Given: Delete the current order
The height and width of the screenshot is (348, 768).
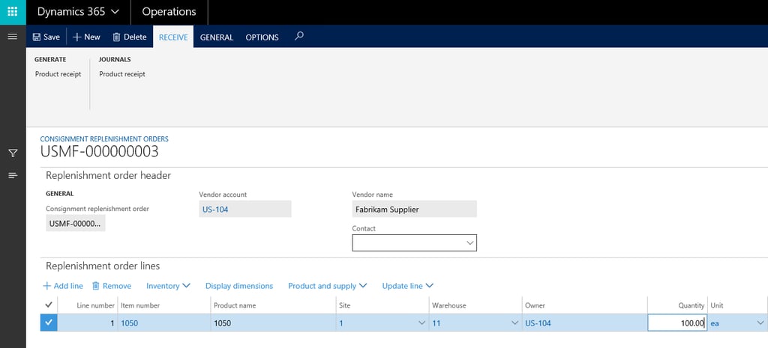Looking at the screenshot, I should point(129,37).
